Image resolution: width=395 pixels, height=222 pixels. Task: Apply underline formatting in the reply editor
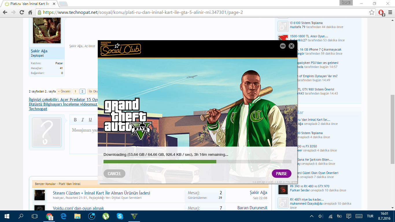(x=90, y=120)
